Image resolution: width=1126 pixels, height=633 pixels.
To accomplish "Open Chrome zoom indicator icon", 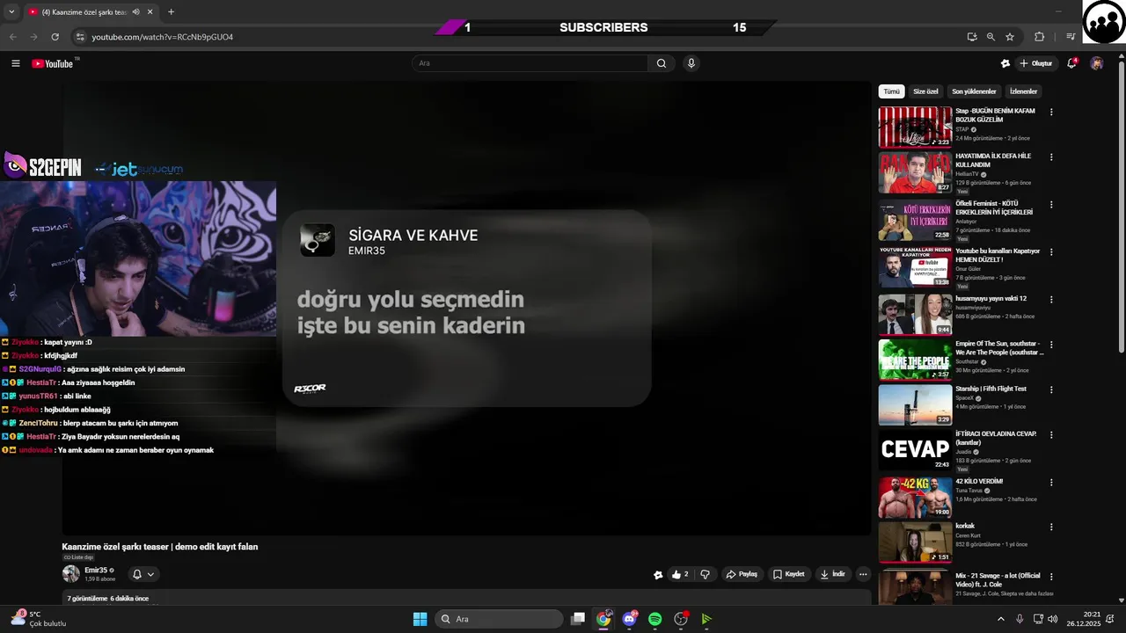I will coord(991,37).
